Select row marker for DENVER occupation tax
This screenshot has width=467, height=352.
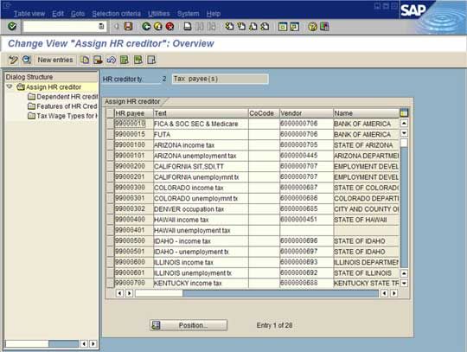pos(110,209)
